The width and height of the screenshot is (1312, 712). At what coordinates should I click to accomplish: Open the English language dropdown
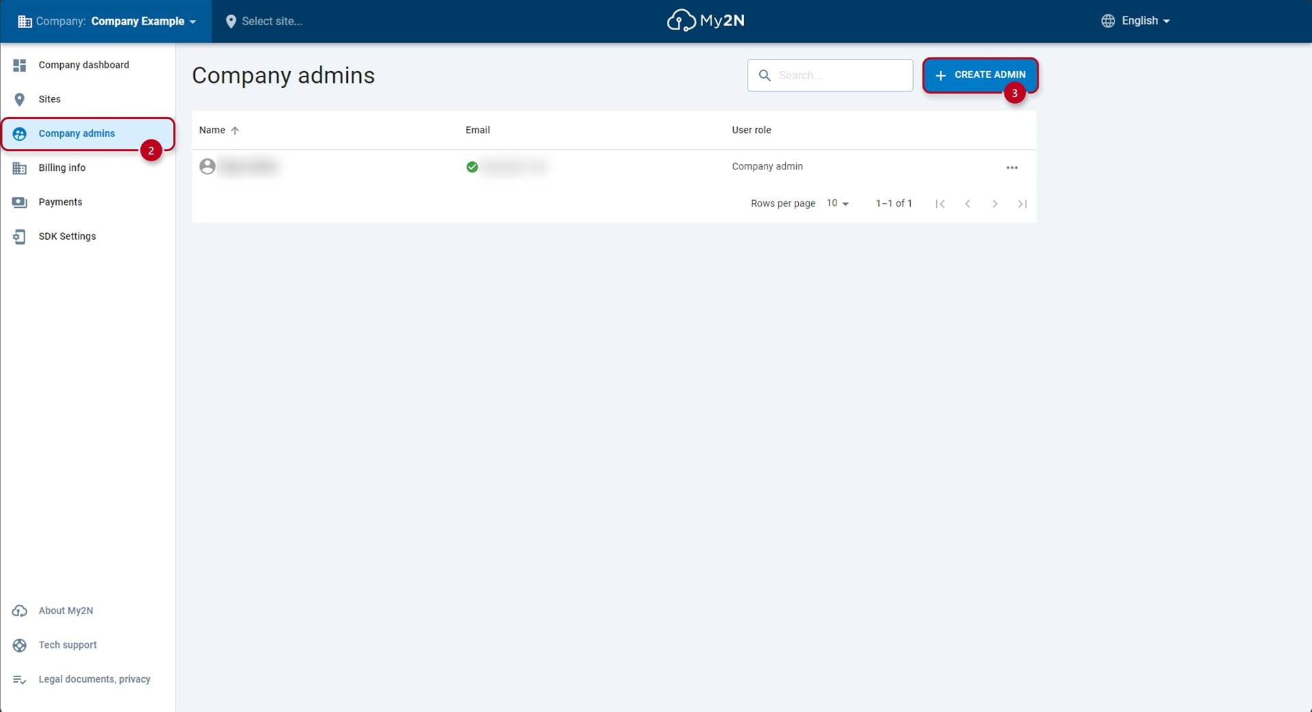click(x=1136, y=20)
